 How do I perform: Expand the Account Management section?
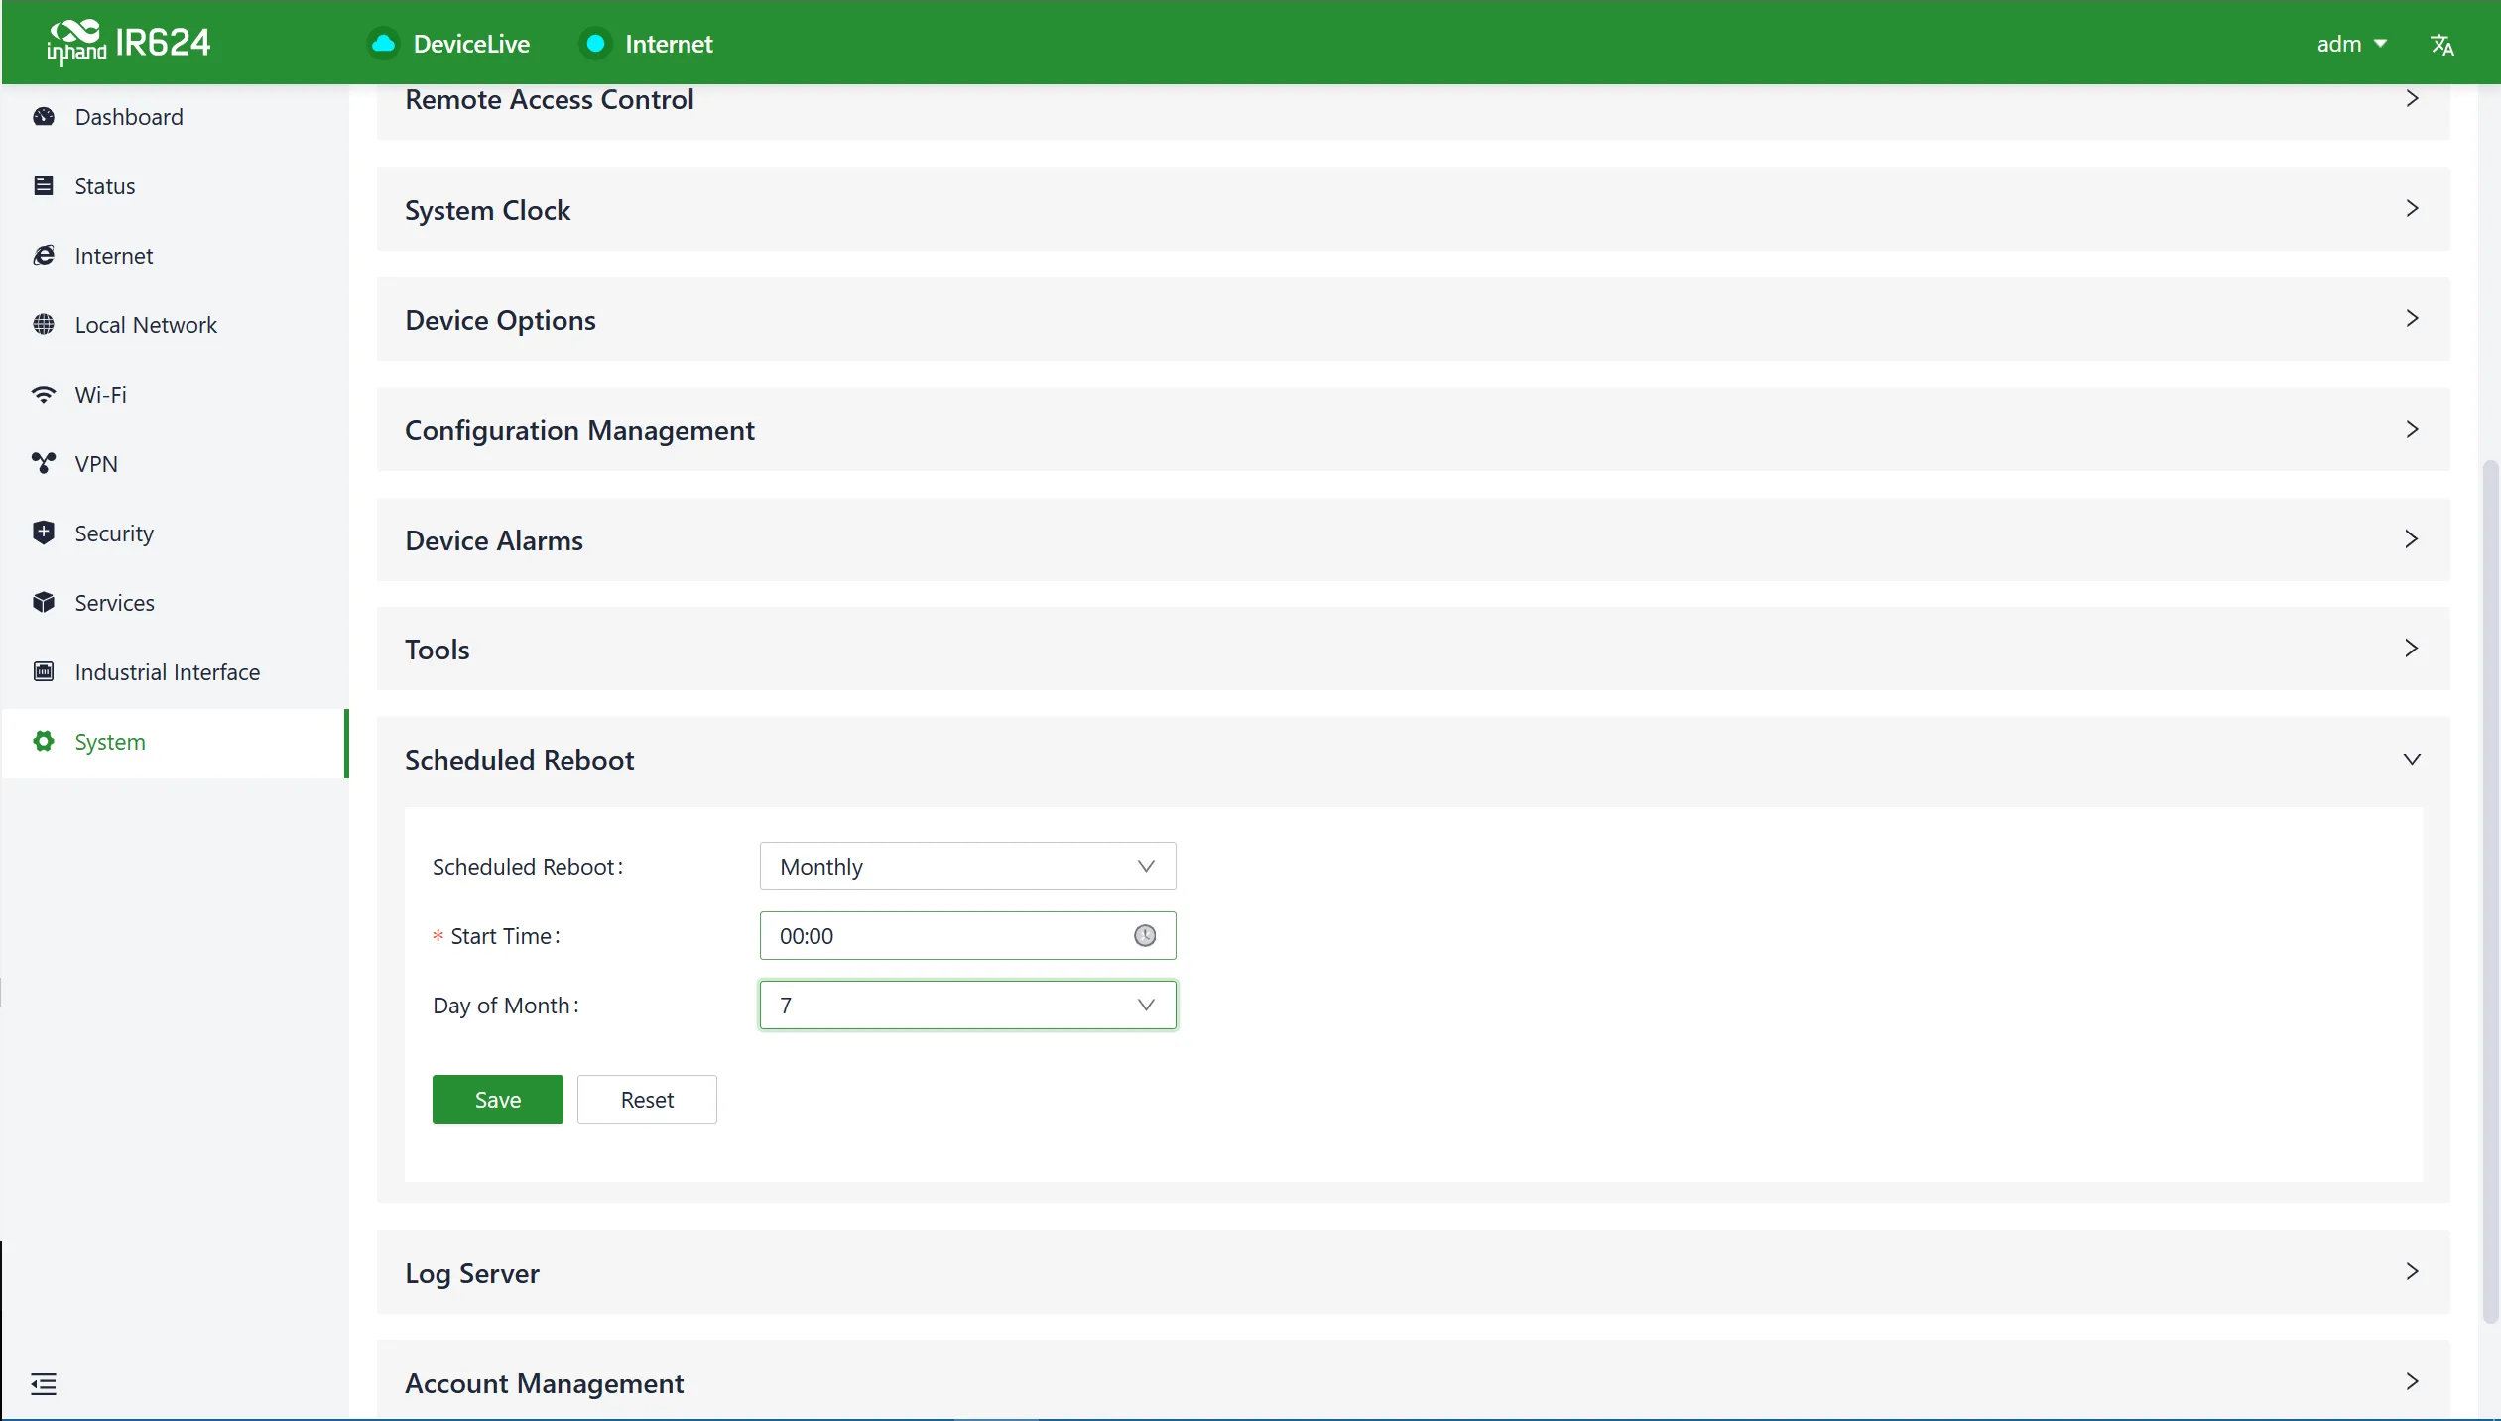pyautogui.click(x=1413, y=1381)
